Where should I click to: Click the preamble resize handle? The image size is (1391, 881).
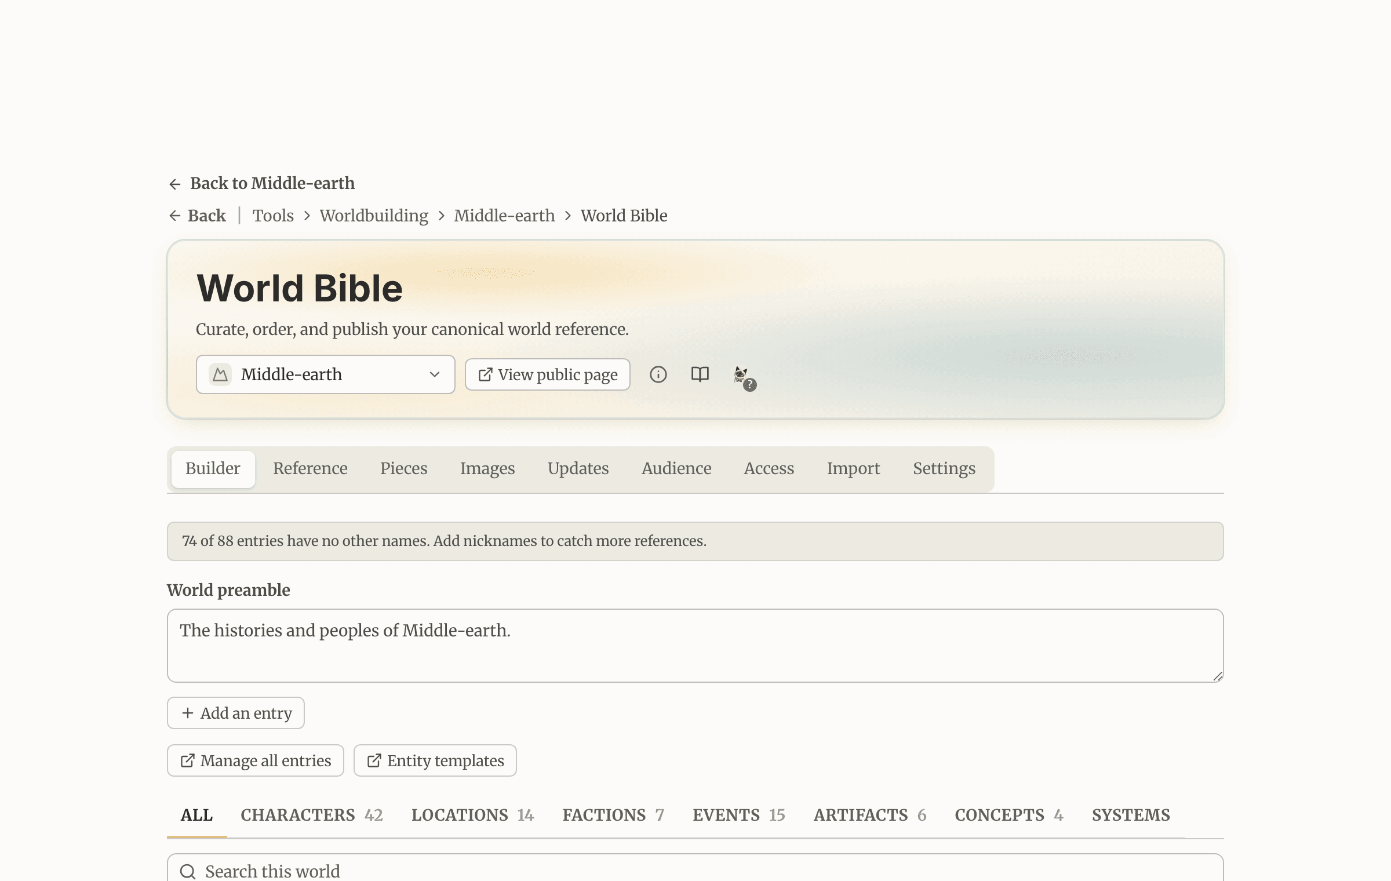click(x=1218, y=676)
